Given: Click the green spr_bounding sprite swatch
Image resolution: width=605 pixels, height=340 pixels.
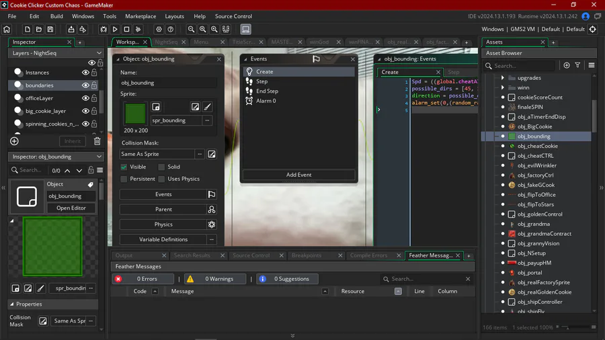Looking at the screenshot, I should pos(135,114).
